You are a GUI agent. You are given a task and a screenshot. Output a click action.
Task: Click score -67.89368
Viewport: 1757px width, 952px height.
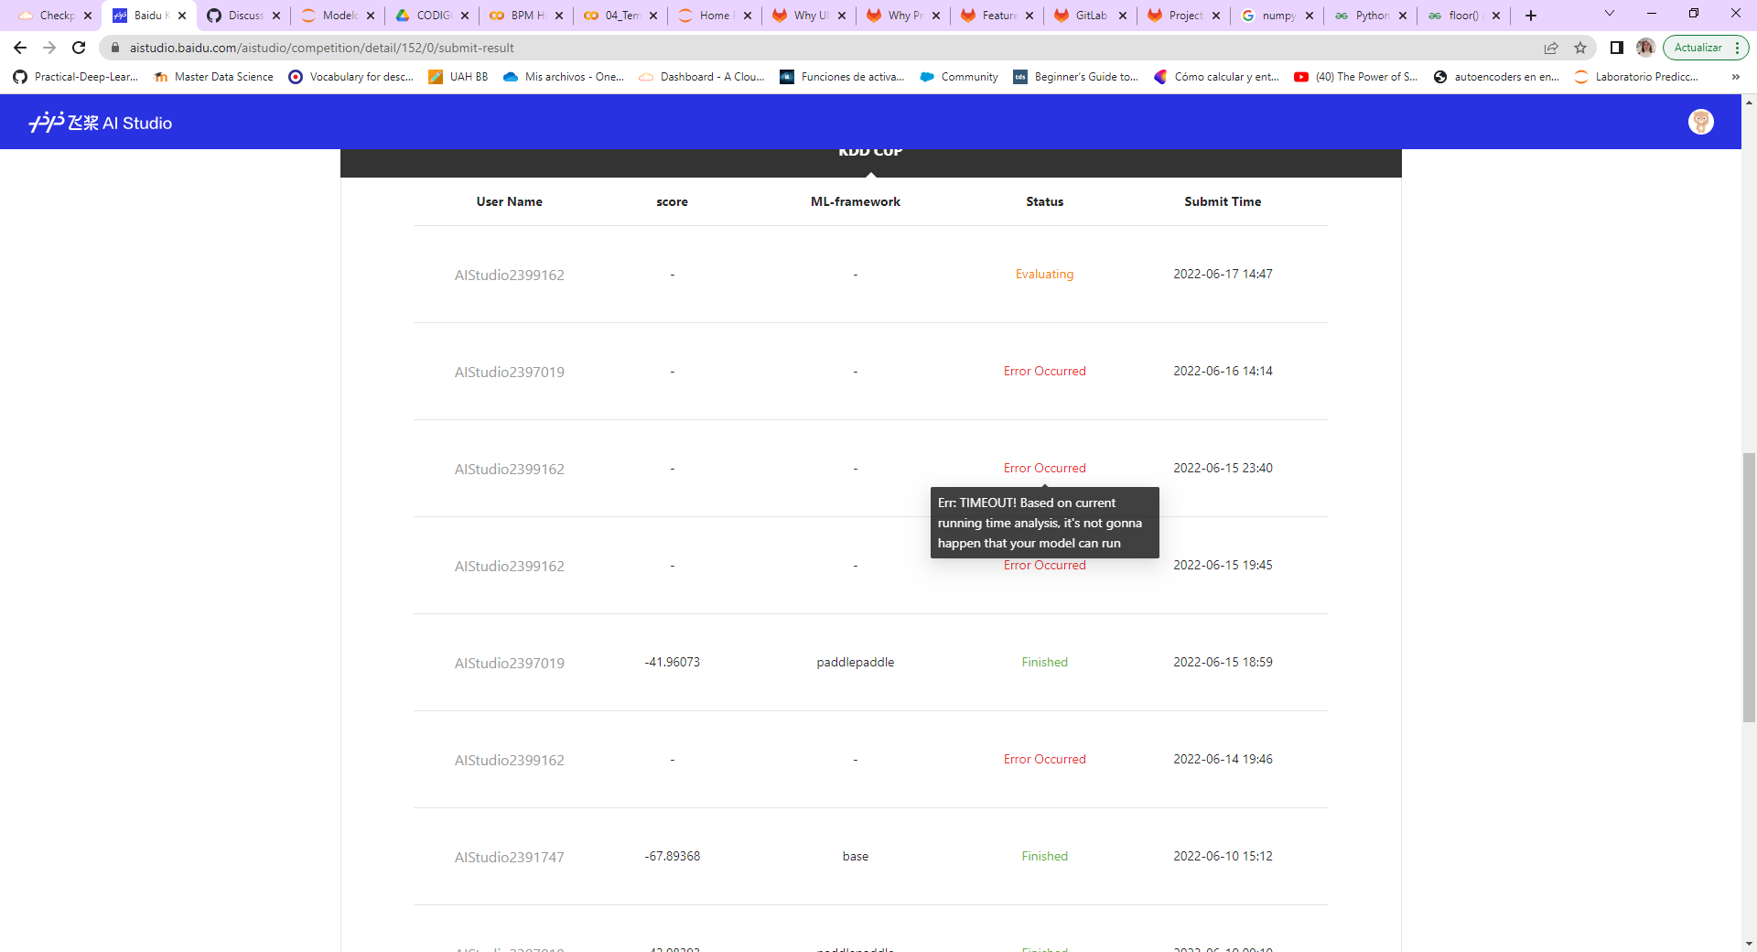[672, 856]
